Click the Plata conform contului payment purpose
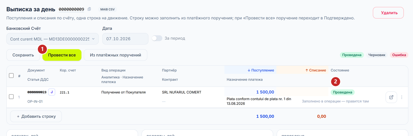The width and height of the screenshot is (413, 136). point(259,101)
